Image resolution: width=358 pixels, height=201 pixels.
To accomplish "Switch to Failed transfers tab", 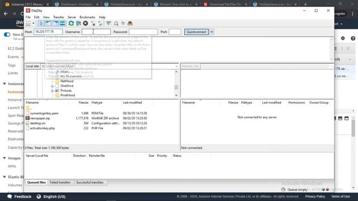I will click(60, 183).
